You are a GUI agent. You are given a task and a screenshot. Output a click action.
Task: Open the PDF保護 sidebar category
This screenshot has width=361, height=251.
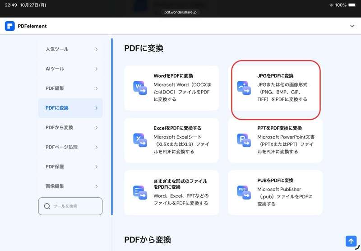click(70, 167)
